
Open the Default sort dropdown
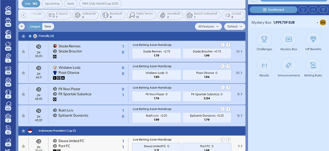pos(235,27)
